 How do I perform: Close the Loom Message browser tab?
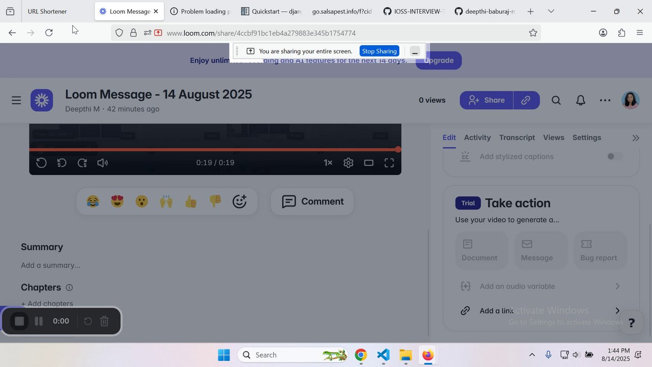156,11
